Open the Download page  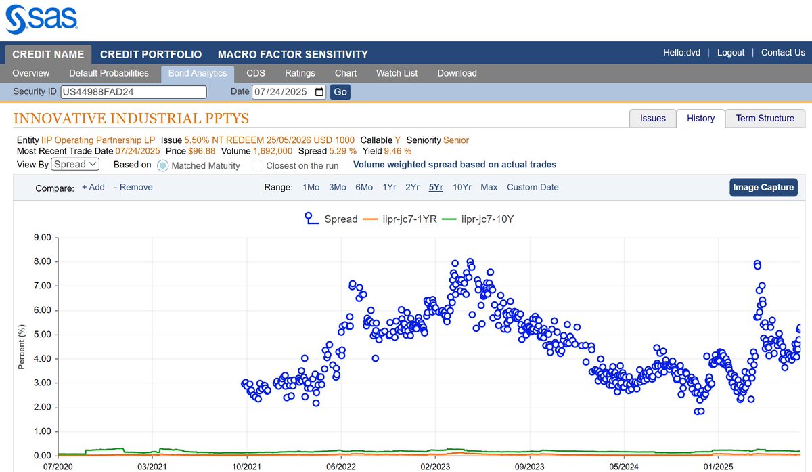point(457,73)
